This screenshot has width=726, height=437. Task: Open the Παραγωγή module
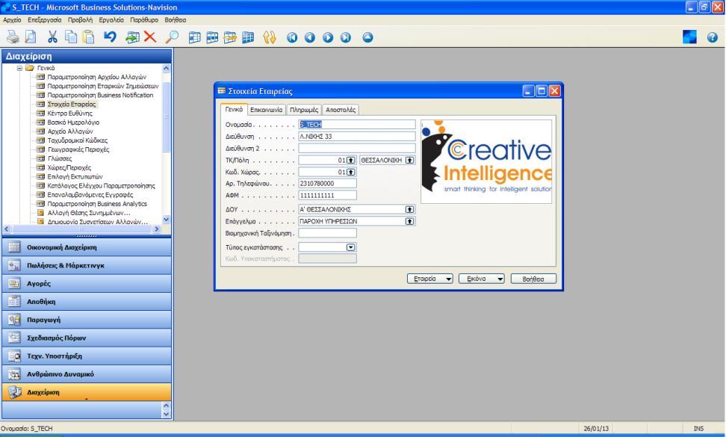(87, 320)
